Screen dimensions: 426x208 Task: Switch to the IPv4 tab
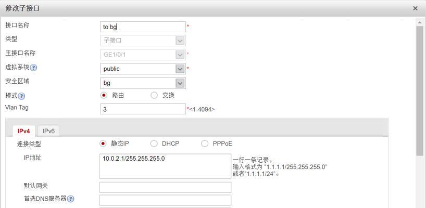pos(23,131)
